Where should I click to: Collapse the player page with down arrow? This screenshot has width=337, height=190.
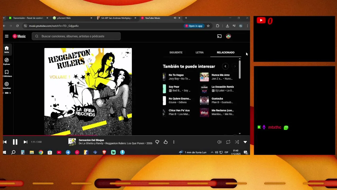point(245,142)
